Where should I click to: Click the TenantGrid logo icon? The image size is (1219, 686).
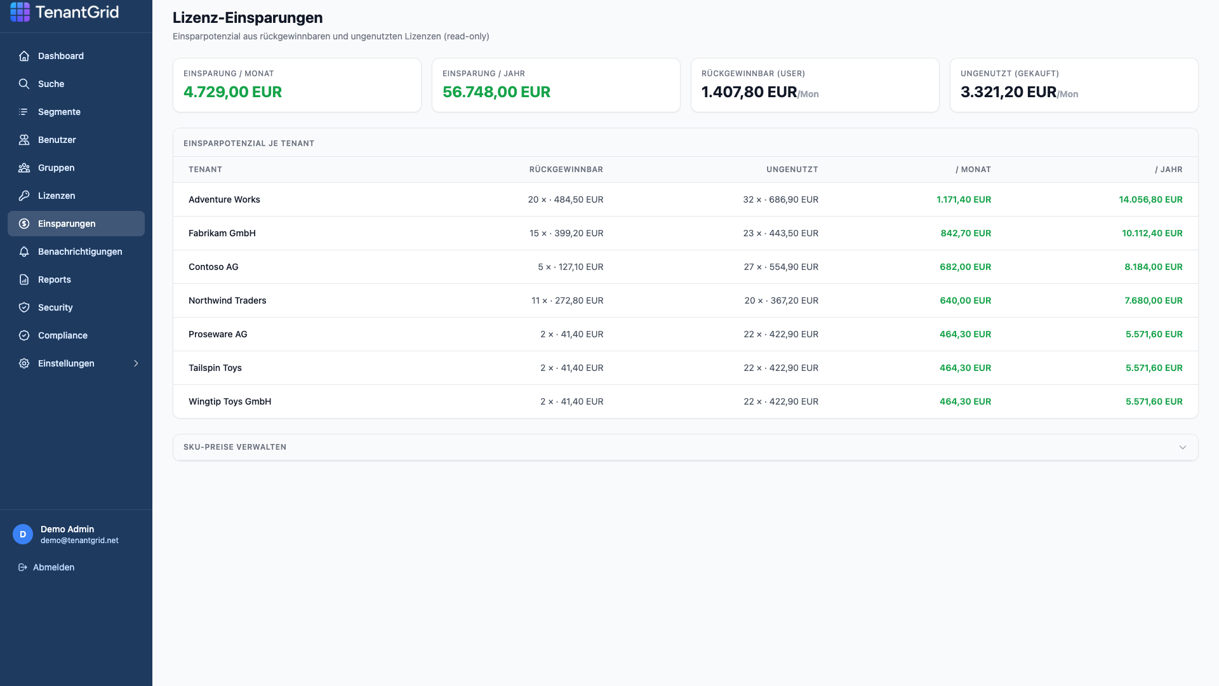coord(20,11)
